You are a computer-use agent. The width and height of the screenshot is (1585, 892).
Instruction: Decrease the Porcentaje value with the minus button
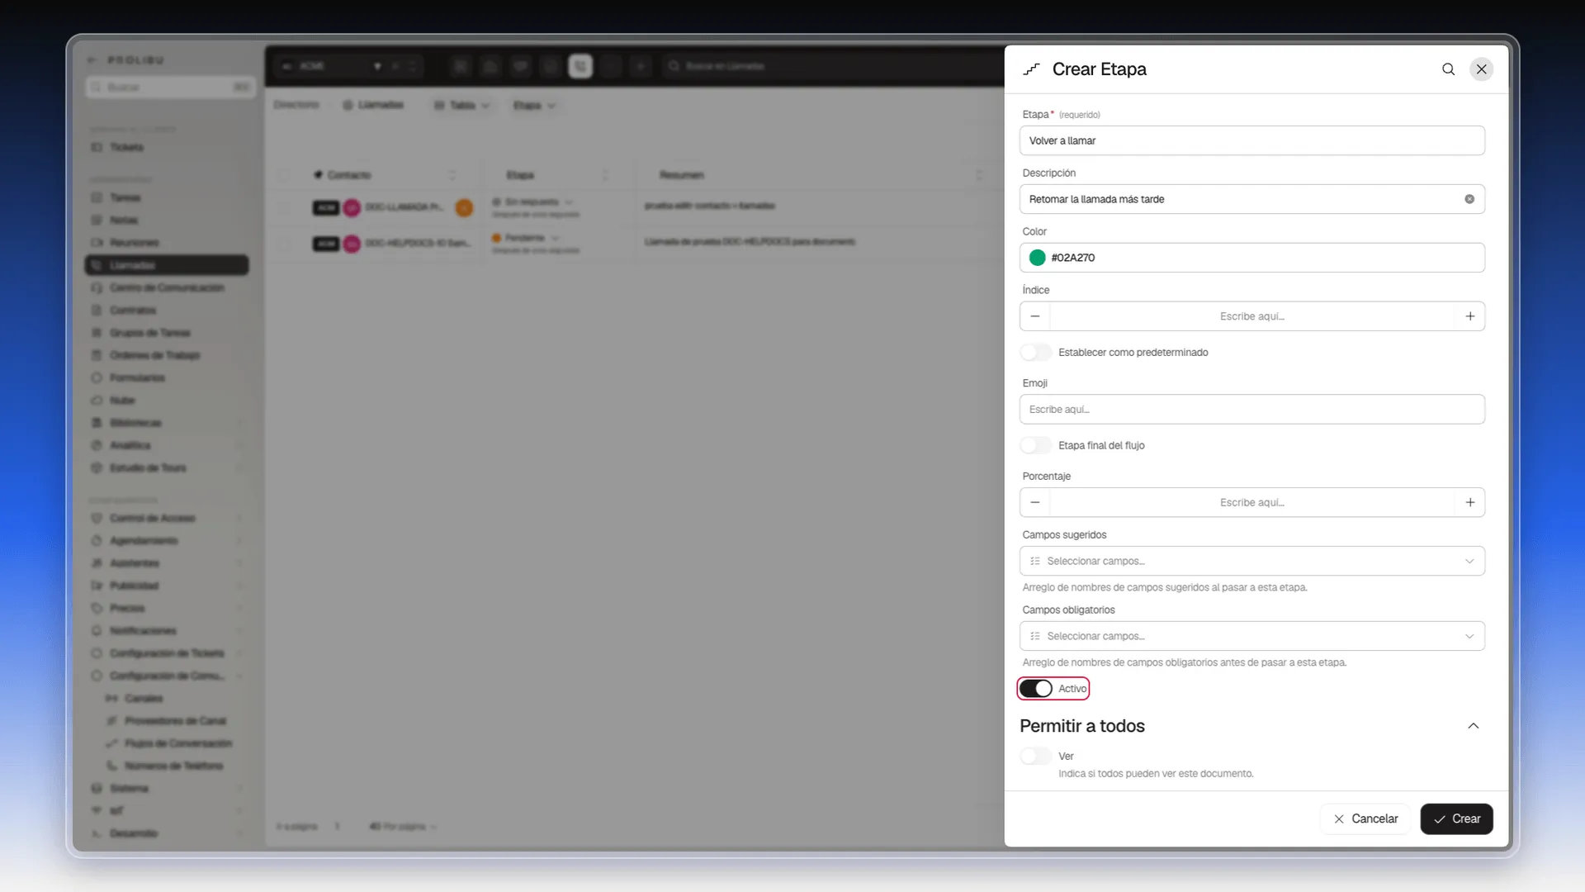(1035, 502)
